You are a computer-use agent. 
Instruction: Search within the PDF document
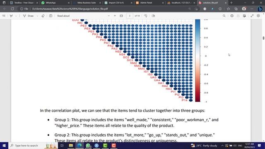[x=224, y=16]
